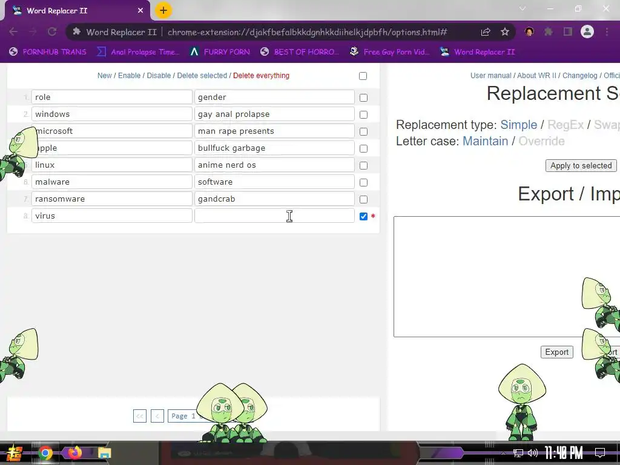
Task: Select RegEx replacement type
Action: [x=566, y=125]
